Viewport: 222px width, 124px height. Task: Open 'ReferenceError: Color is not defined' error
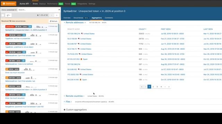19,64
